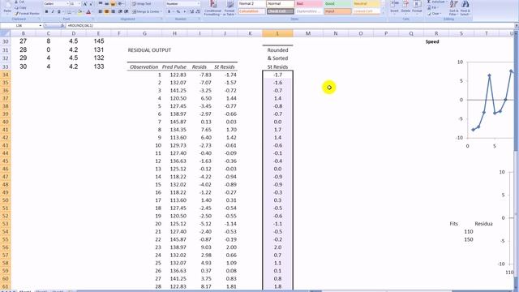519x292 pixels.
Task: Apply percent style format
Action: pos(178,11)
